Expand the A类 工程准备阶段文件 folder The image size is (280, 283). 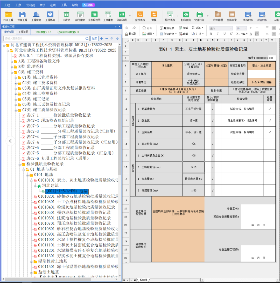click(x=12, y=62)
